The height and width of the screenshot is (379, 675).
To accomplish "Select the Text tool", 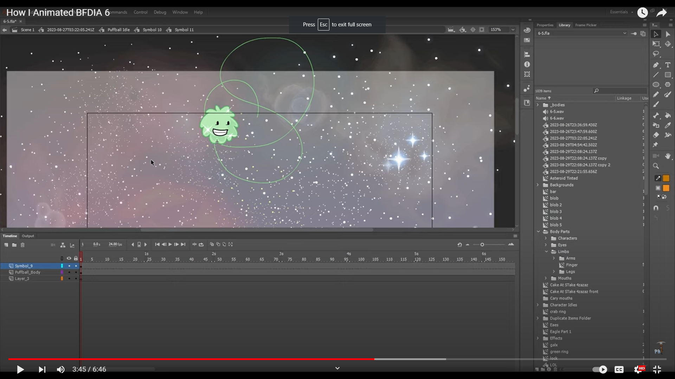I will 668,65.
